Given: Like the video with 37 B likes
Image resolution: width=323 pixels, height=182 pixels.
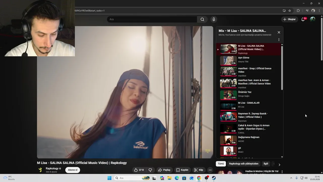Looking at the screenshot, I should coord(139,170).
